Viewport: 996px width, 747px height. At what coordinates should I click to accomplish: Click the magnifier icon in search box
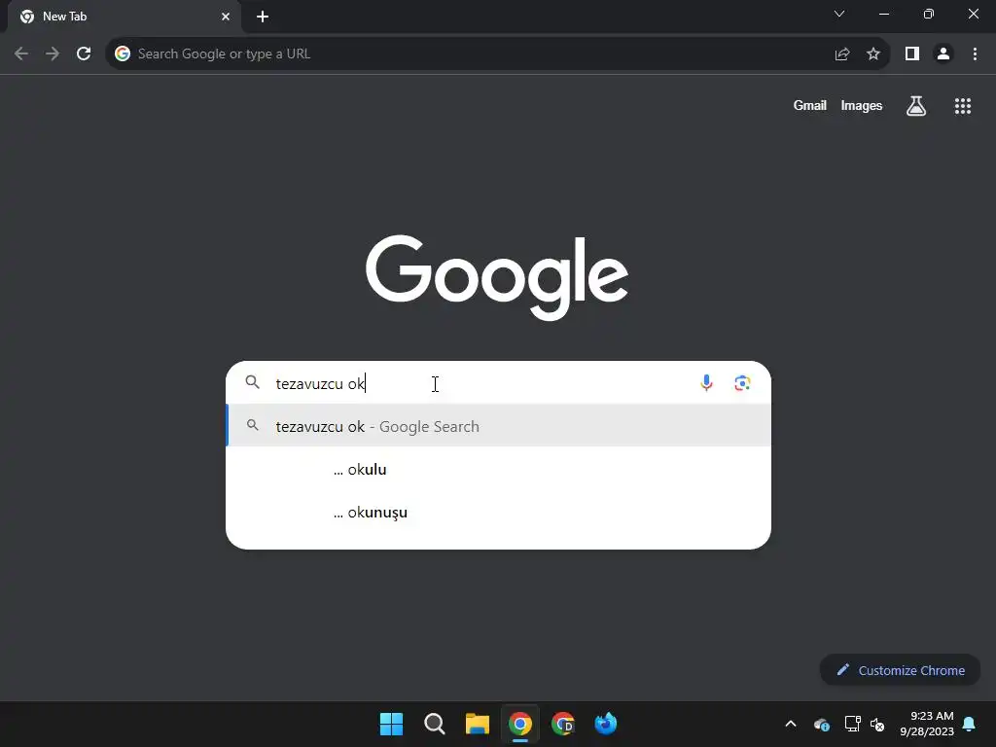(x=252, y=381)
